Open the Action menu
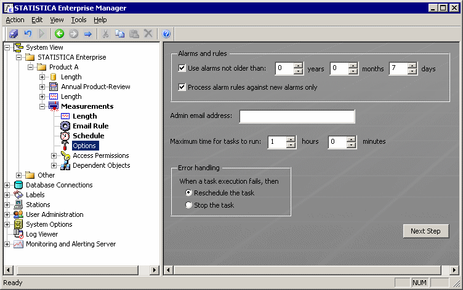The height and width of the screenshot is (290, 463). 15,20
